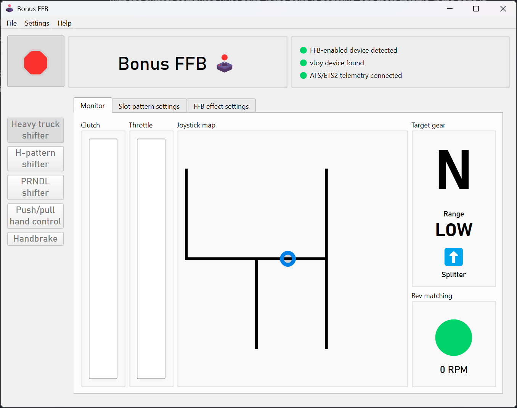
Task: Switch to Slot pattern settings tab
Action: [149, 106]
